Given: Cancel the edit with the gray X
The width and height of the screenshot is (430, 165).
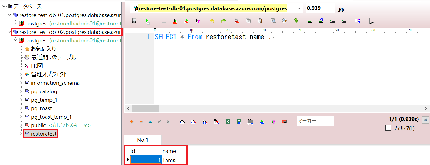Looking at the screenshot, I should [168, 121].
